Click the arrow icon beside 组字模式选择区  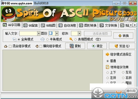pos(107,54)
